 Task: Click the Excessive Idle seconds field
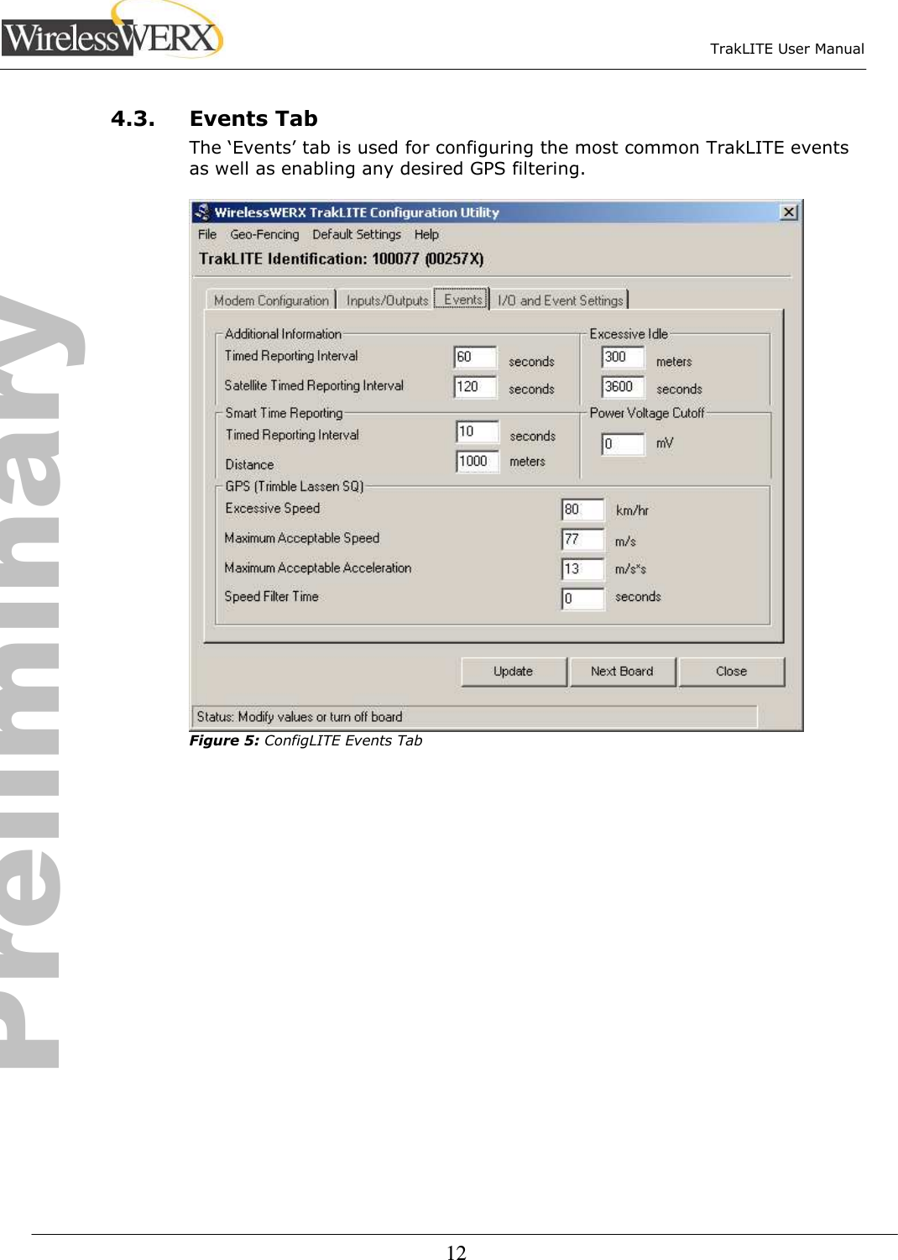click(623, 387)
